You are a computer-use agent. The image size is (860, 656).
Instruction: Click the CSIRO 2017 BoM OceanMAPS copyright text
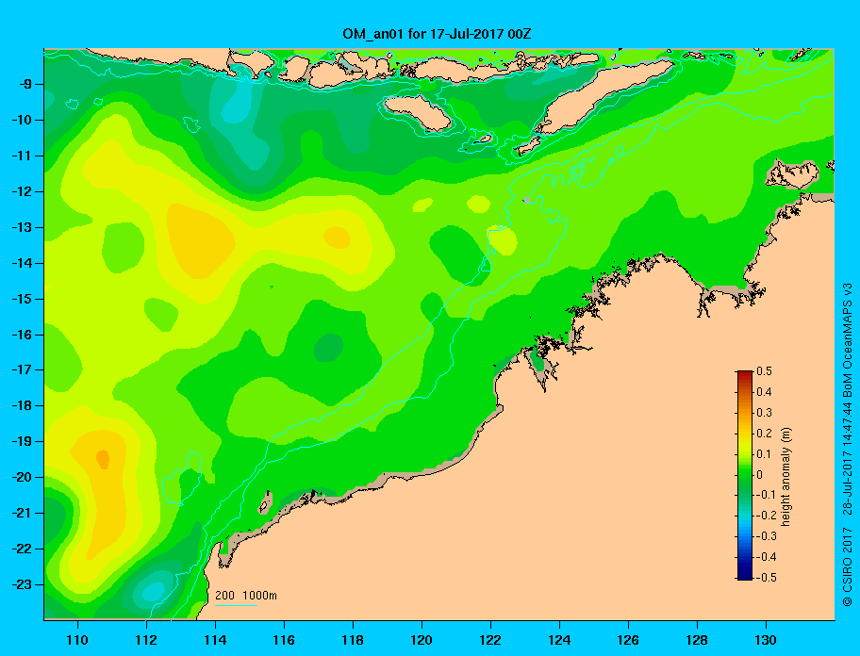pyautogui.click(x=848, y=445)
